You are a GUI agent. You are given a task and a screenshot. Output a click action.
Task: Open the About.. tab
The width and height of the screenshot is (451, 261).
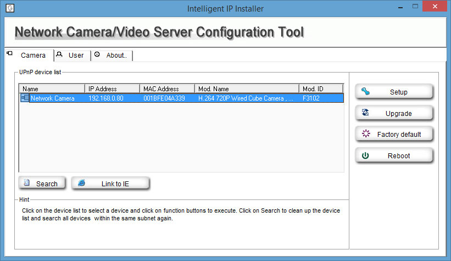tap(112, 55)
